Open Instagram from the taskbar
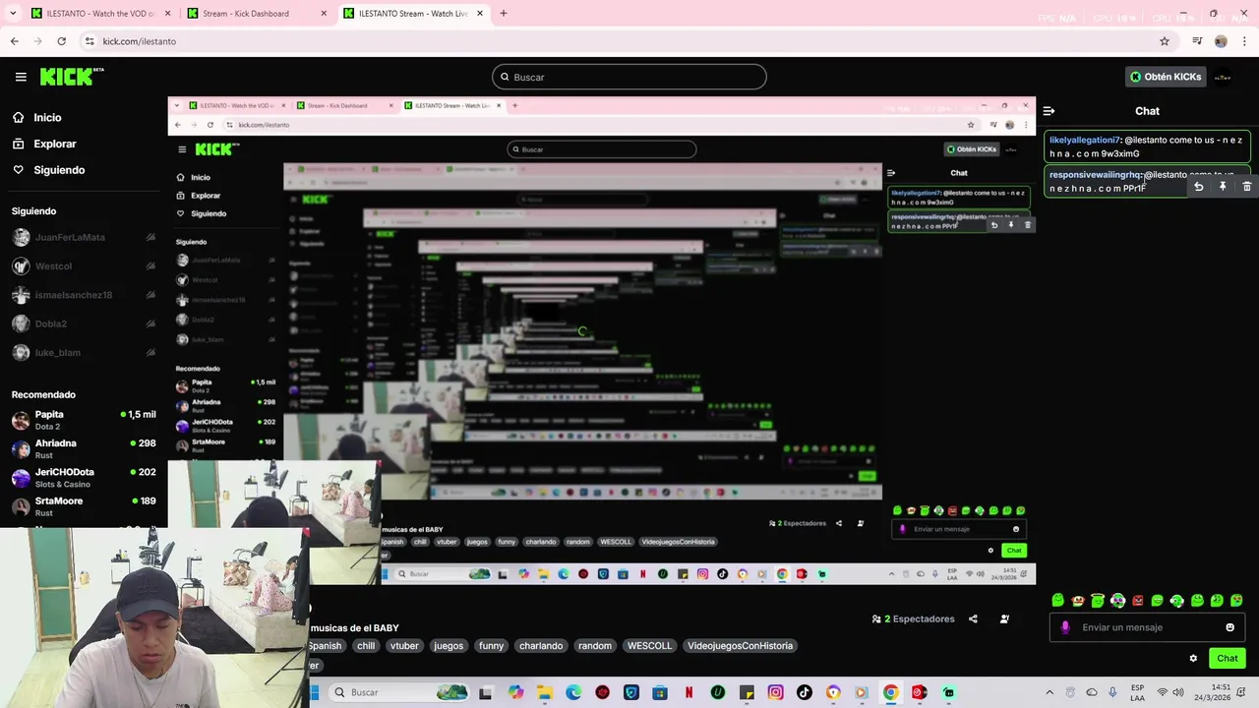 point(775,692)
